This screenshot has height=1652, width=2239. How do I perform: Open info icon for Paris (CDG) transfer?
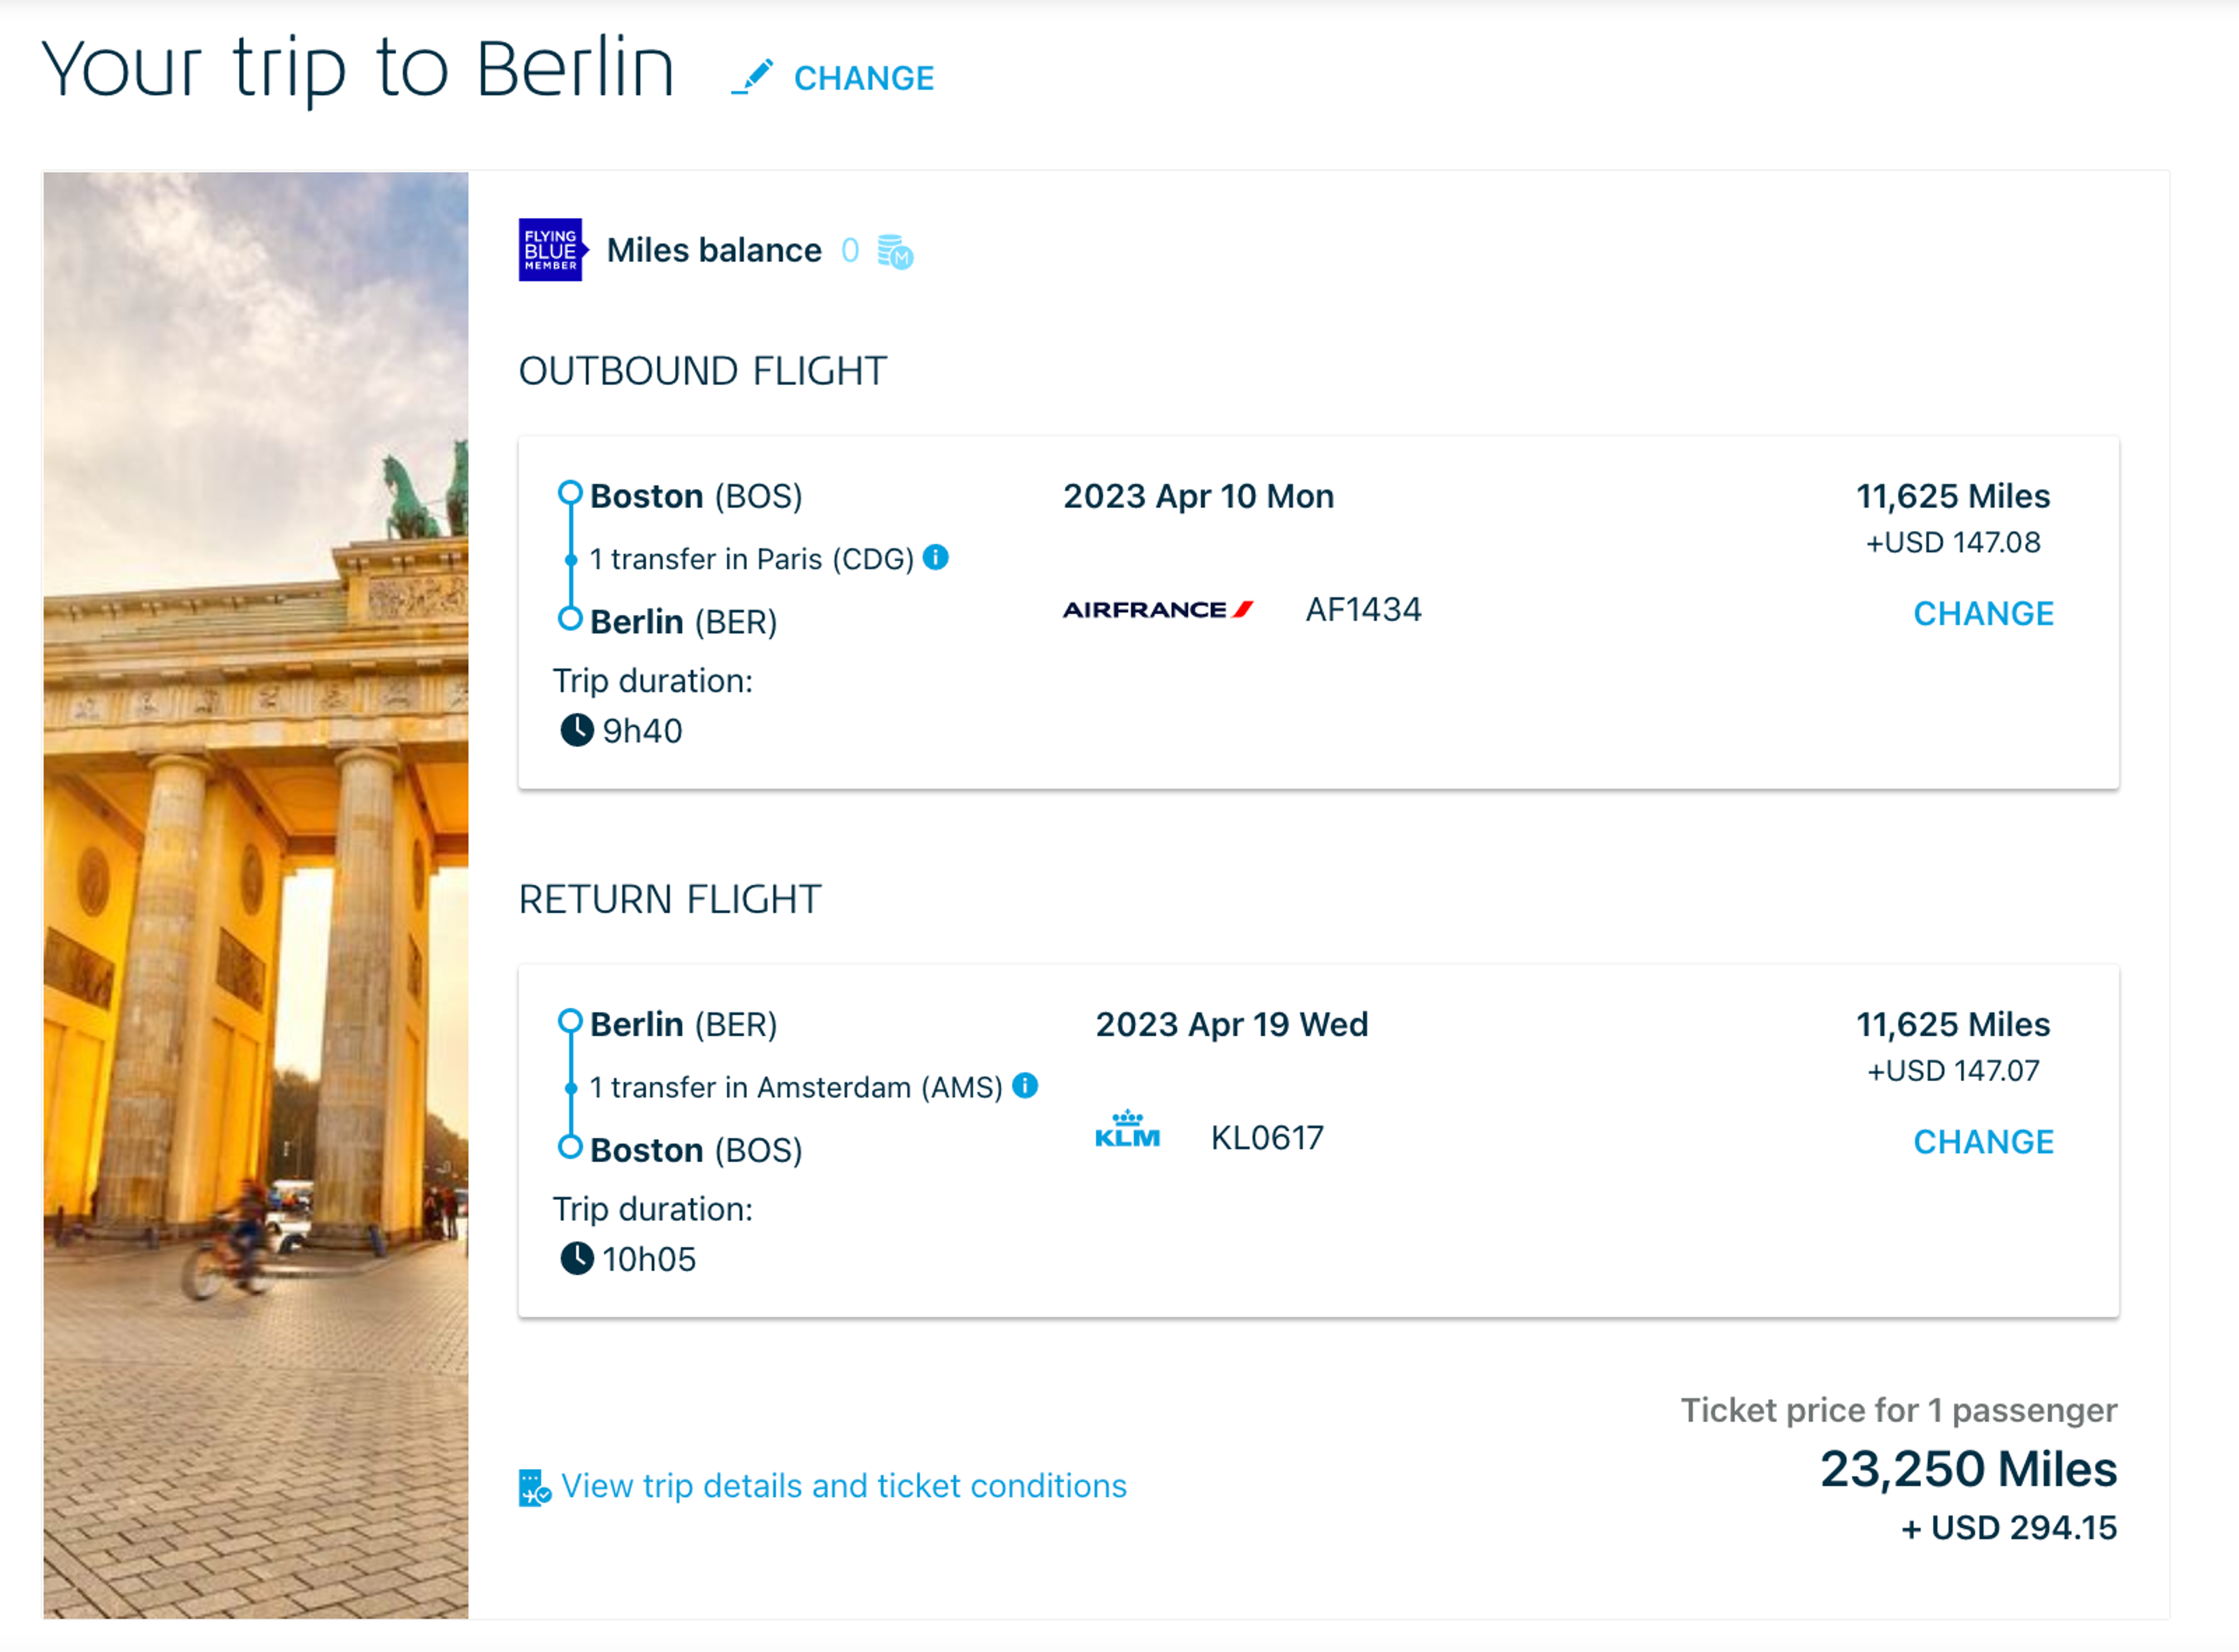[936, 557]
